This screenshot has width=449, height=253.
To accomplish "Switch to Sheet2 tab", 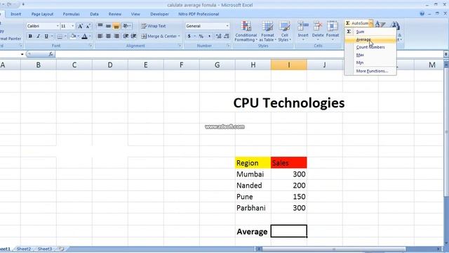I will click(23, 249).
